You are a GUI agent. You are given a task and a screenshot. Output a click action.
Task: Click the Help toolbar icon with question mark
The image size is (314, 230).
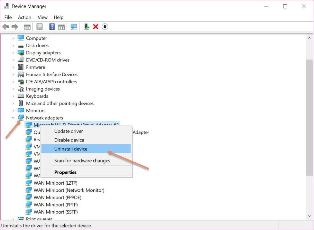[x=52, y=27]
